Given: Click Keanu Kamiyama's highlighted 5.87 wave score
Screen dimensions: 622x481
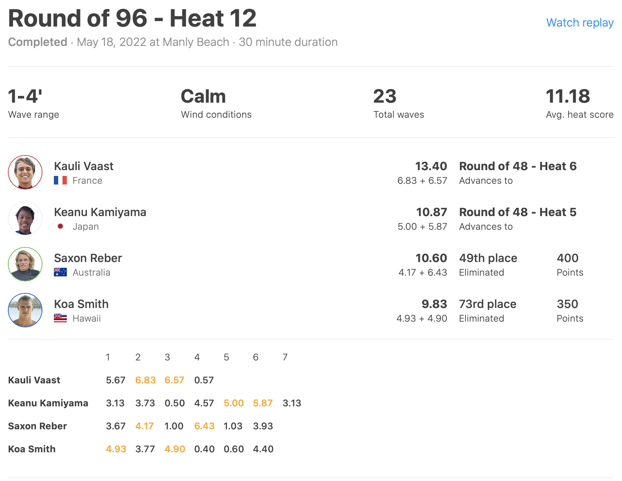Looking at the screenshot, I should coord(263,403).
